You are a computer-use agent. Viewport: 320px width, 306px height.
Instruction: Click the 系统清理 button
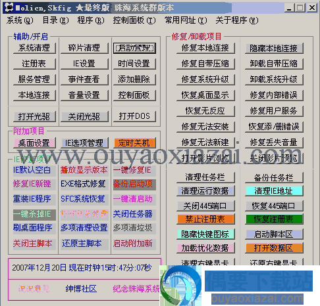34,48
